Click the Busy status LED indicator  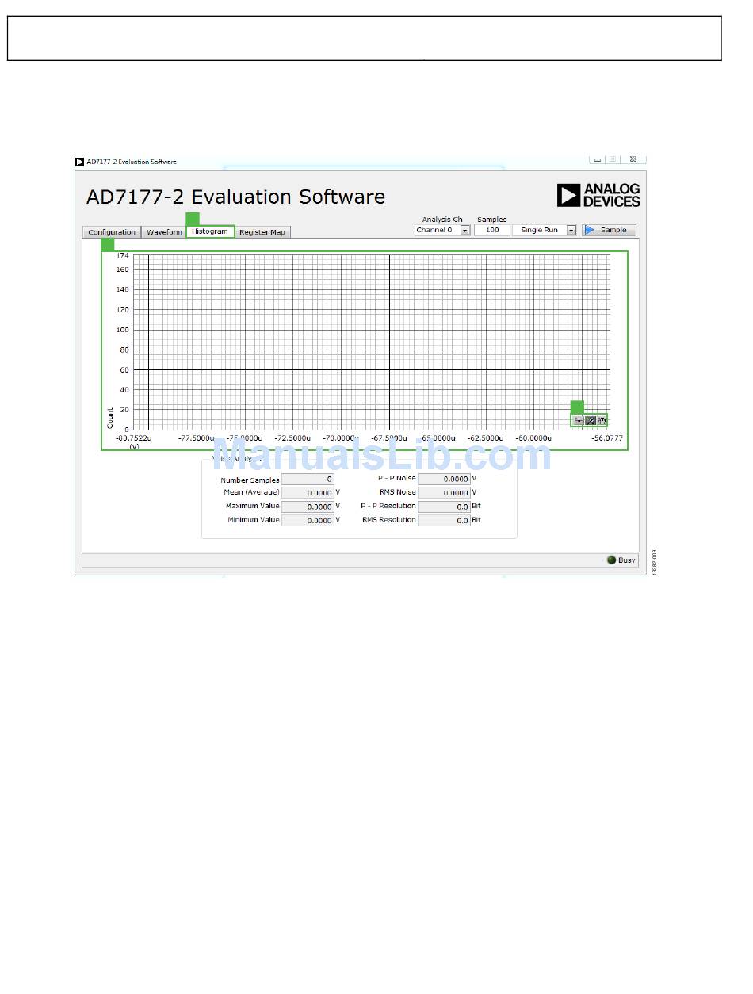[x=611, y=560]
